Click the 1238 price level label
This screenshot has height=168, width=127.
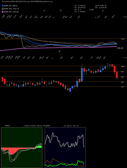pyautogui.click(x=123, y=39)
